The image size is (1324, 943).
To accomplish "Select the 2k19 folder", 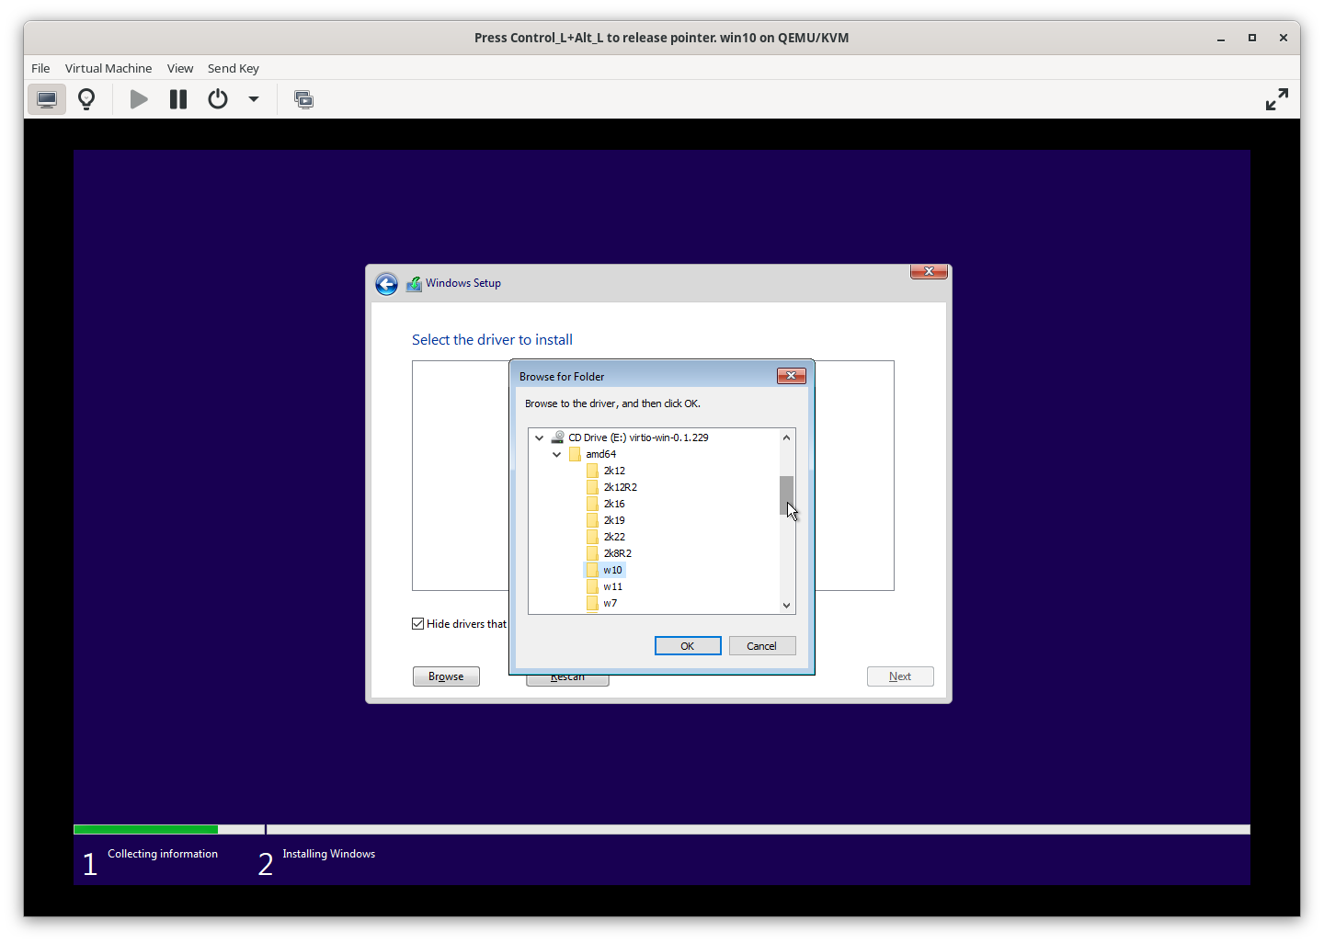I will point(614,520).
